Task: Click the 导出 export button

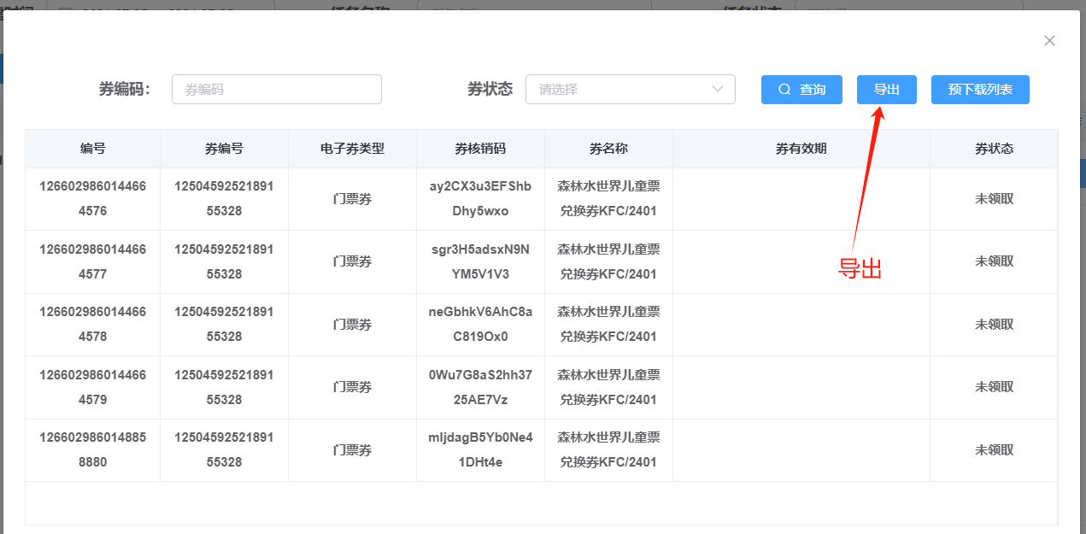Action: (886, 90)
